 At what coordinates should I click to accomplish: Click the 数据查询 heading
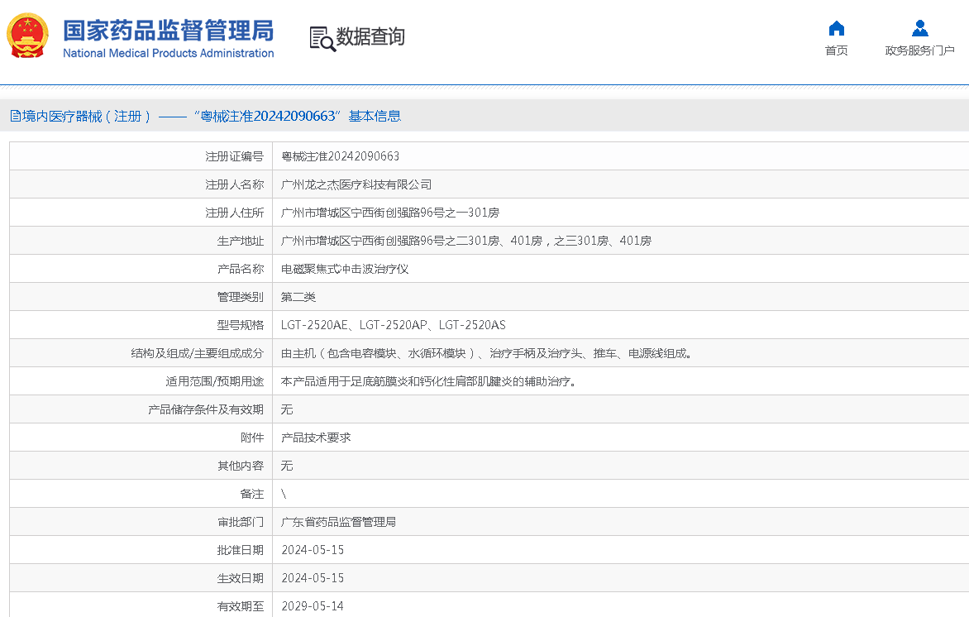click(x=370, y=36)
